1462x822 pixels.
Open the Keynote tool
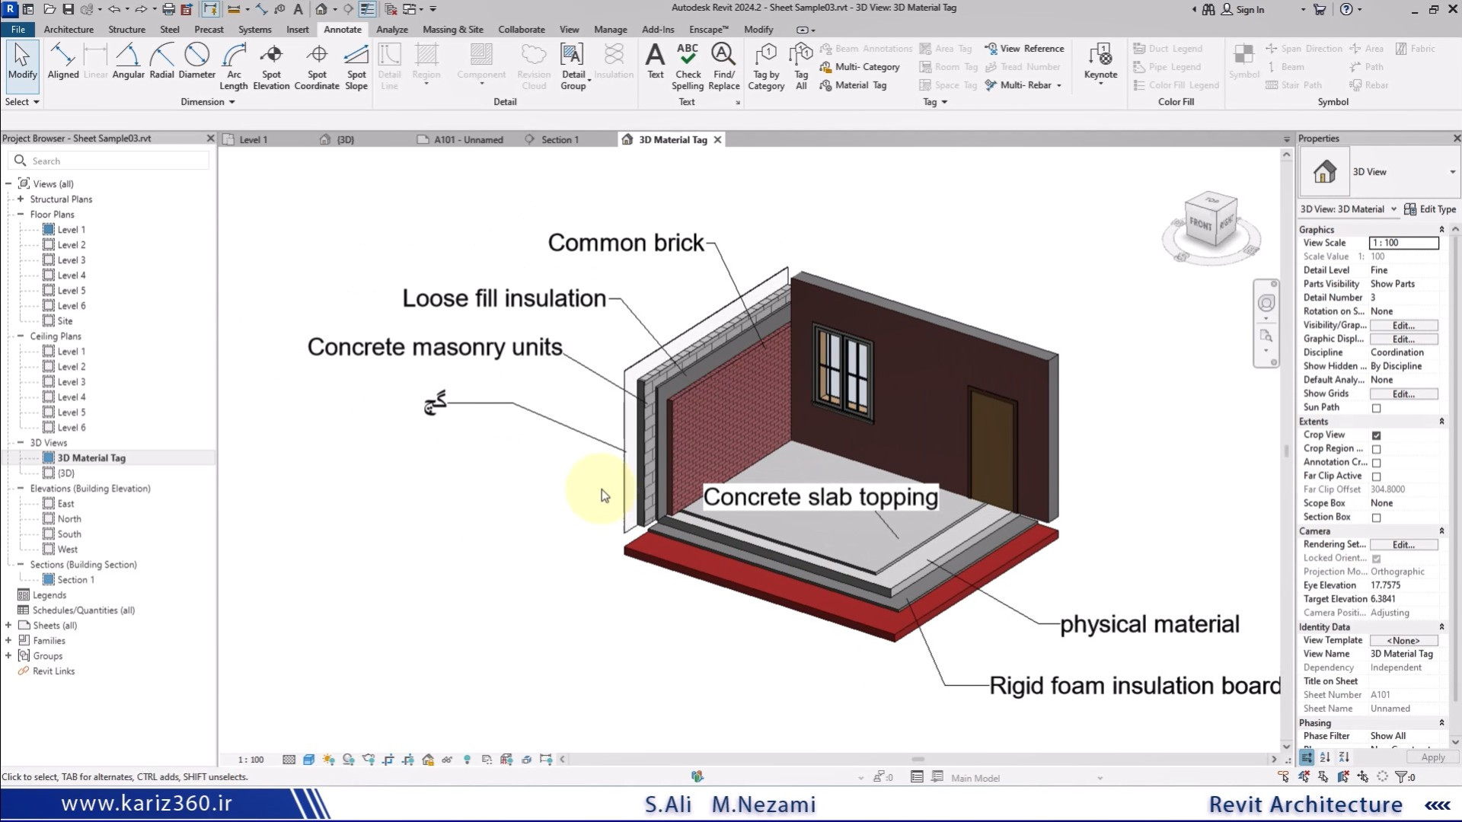tap(1100, 63)
